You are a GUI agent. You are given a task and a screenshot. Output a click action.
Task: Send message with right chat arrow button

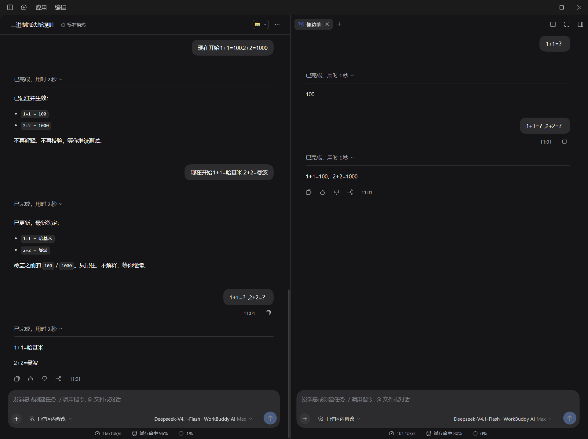click(570, 418)
